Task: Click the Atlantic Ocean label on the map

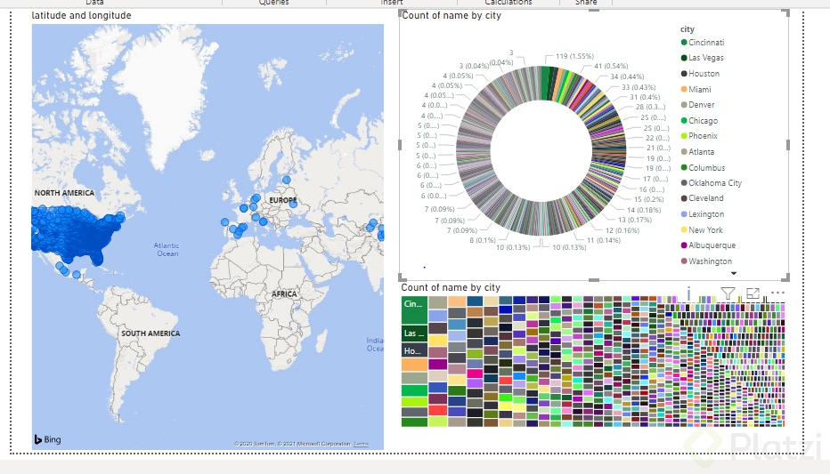Action: pyautogui.click(x=167, y=249)
